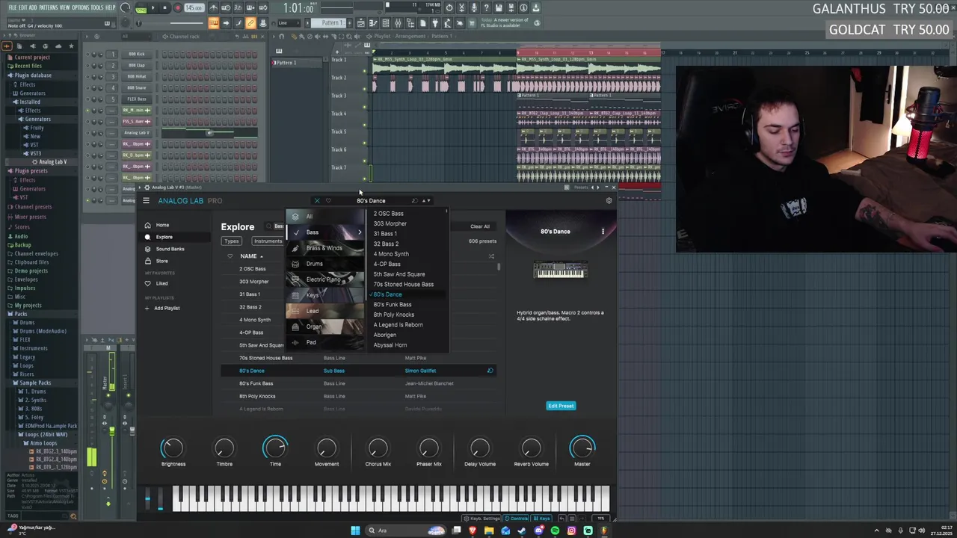Screen dimensions: 957x538
Task: Select next preset with down arrow
Action: 428,200
